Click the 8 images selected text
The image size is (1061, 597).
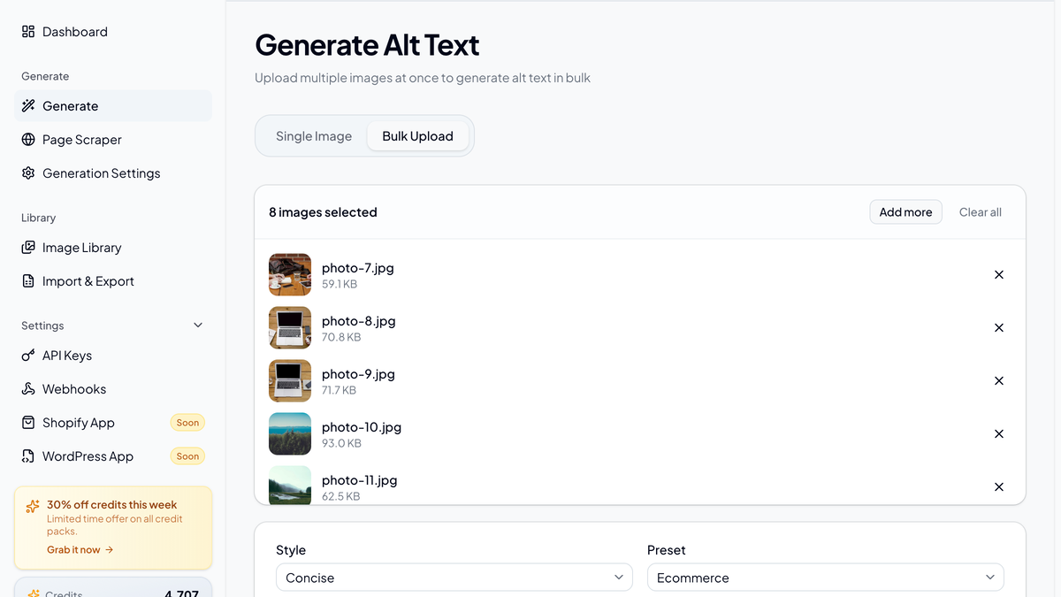coord(323,212)
